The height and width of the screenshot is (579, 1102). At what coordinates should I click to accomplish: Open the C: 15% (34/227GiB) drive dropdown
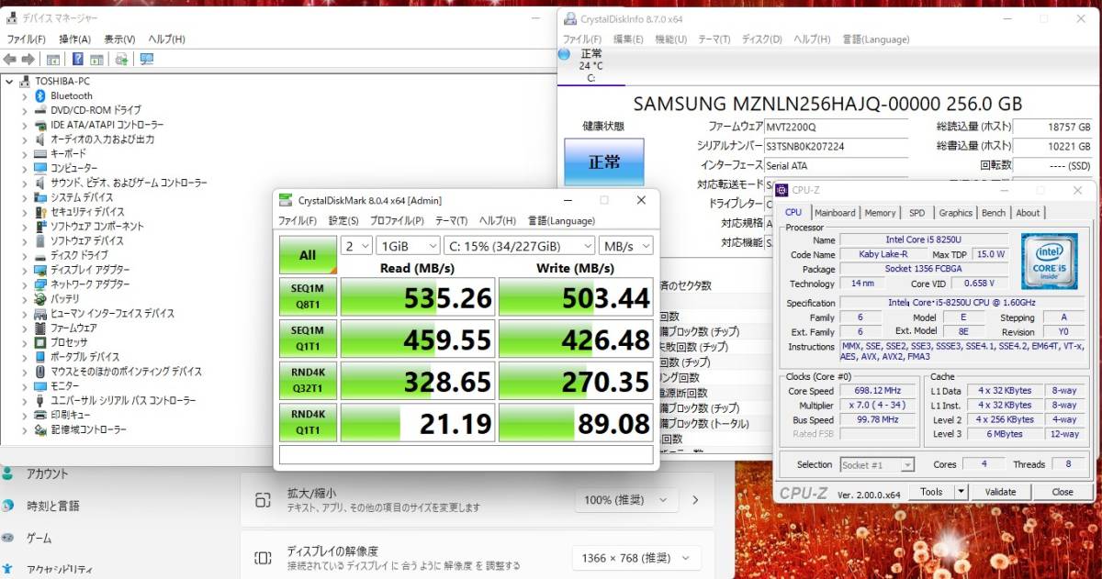click(x=519, y=246)
